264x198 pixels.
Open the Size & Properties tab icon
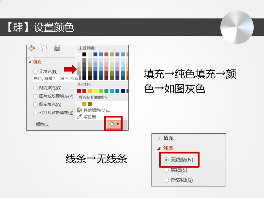(57, 48)
